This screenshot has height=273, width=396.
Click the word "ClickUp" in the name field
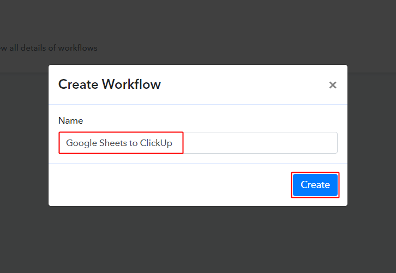coord(156,143)
